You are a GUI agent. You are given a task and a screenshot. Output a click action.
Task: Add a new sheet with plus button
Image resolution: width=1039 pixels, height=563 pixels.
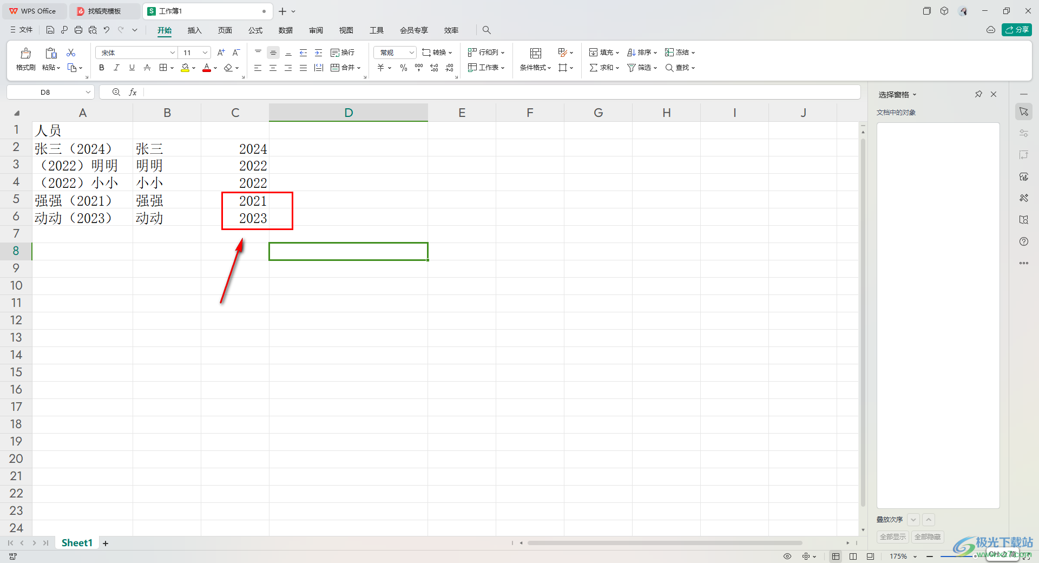(106, 543)
